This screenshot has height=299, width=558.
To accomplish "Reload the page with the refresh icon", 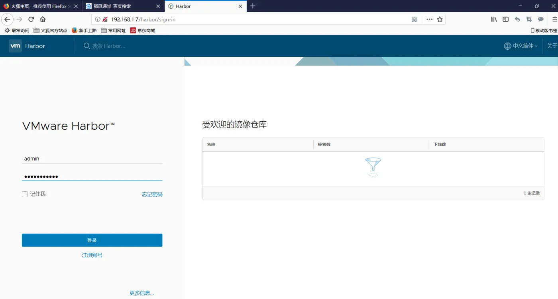I will point(31,19).
